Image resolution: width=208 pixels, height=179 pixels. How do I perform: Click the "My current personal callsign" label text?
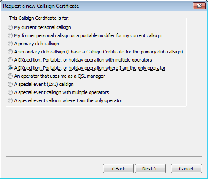[x=43, y=27]
